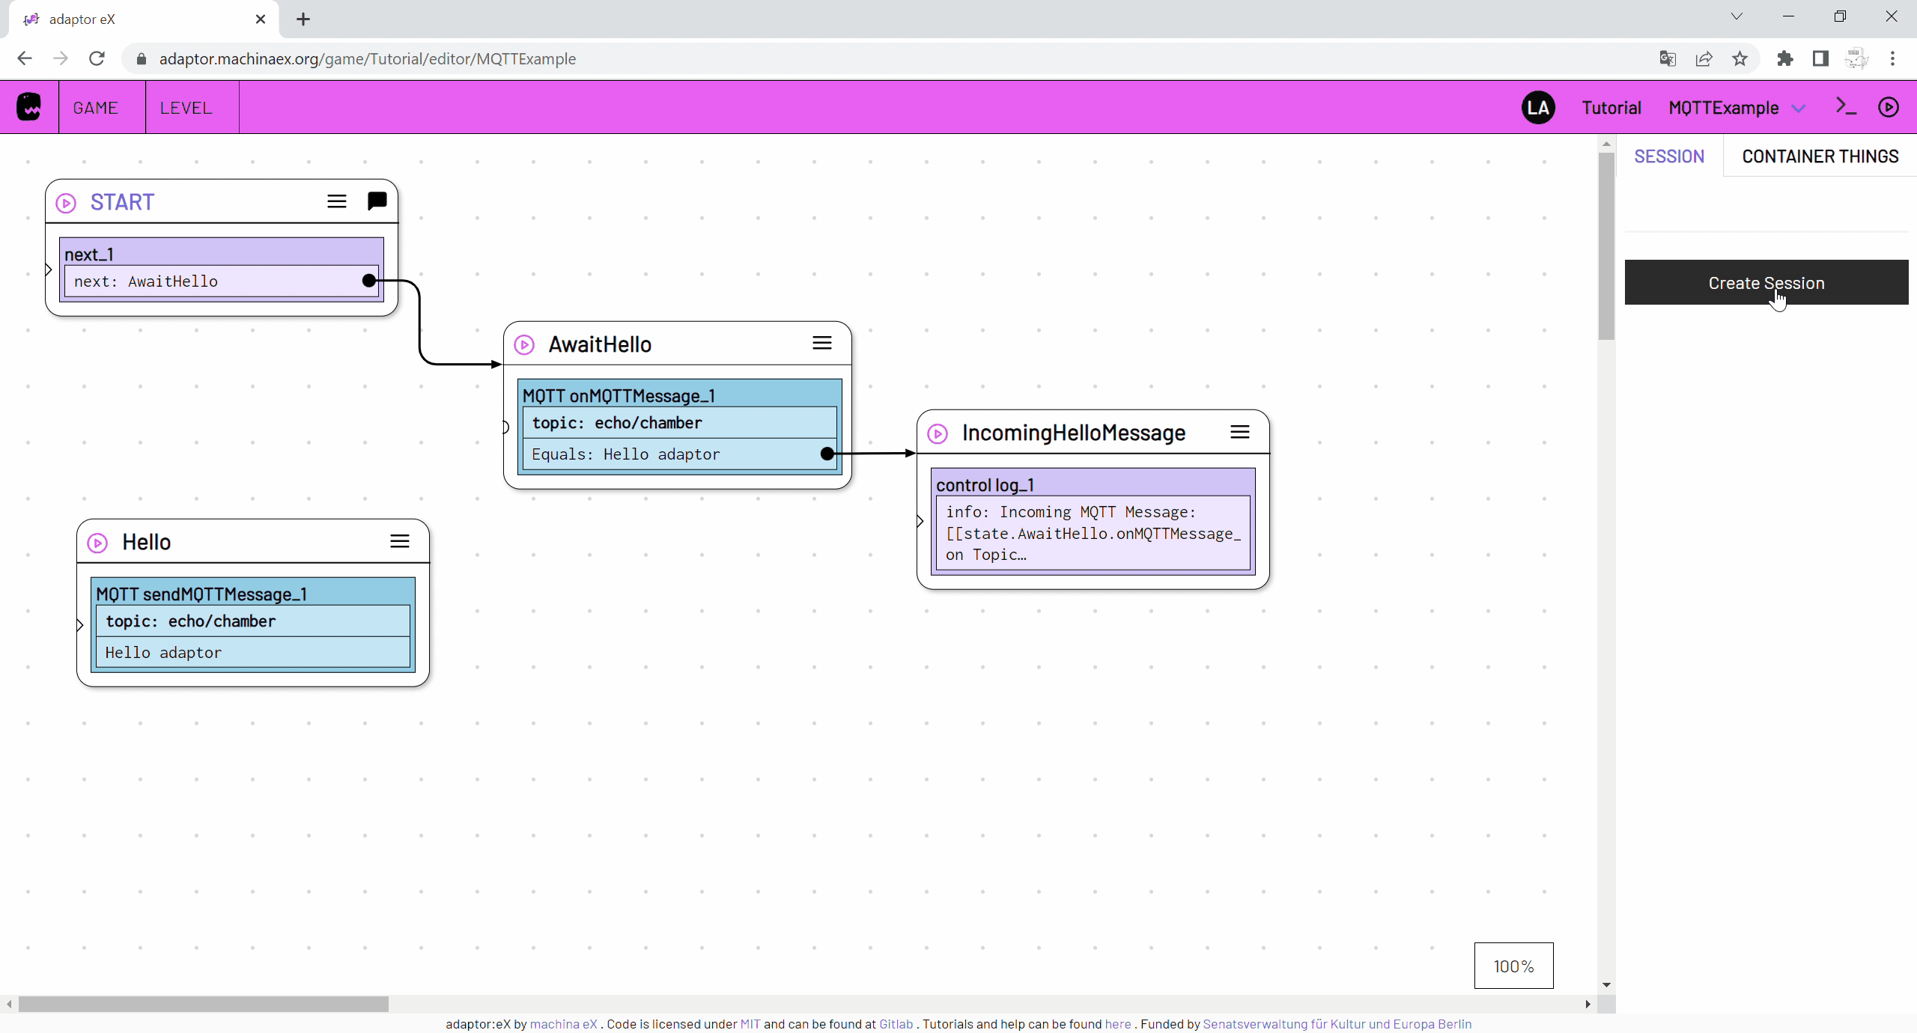Trigger the Hello state play icon
The image size is (1917, 1033).
[x=97, y=543]
